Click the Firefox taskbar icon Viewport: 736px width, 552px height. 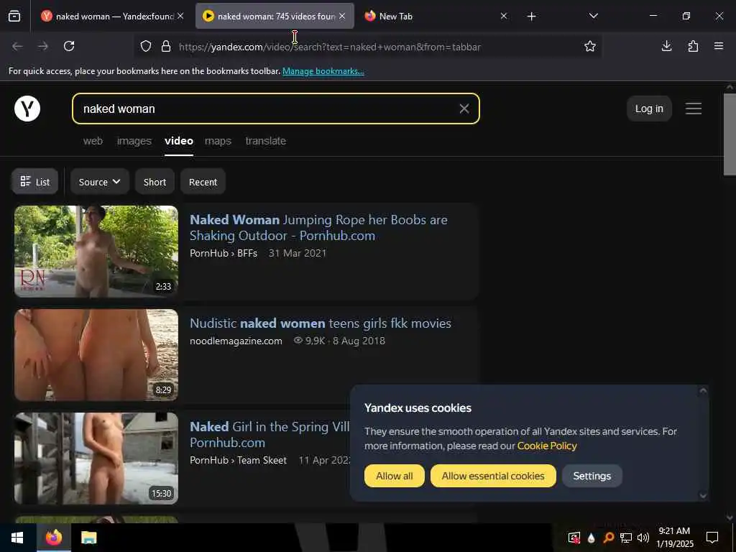click(53, 538)
